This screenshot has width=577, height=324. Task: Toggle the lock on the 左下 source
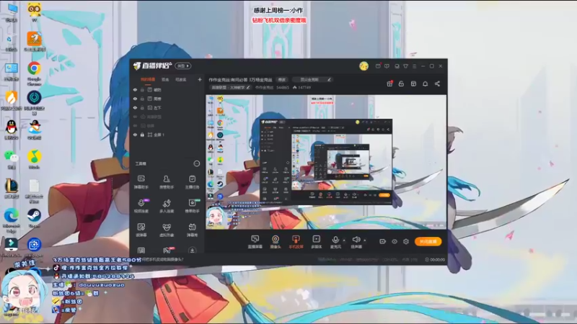click(142, 107)
